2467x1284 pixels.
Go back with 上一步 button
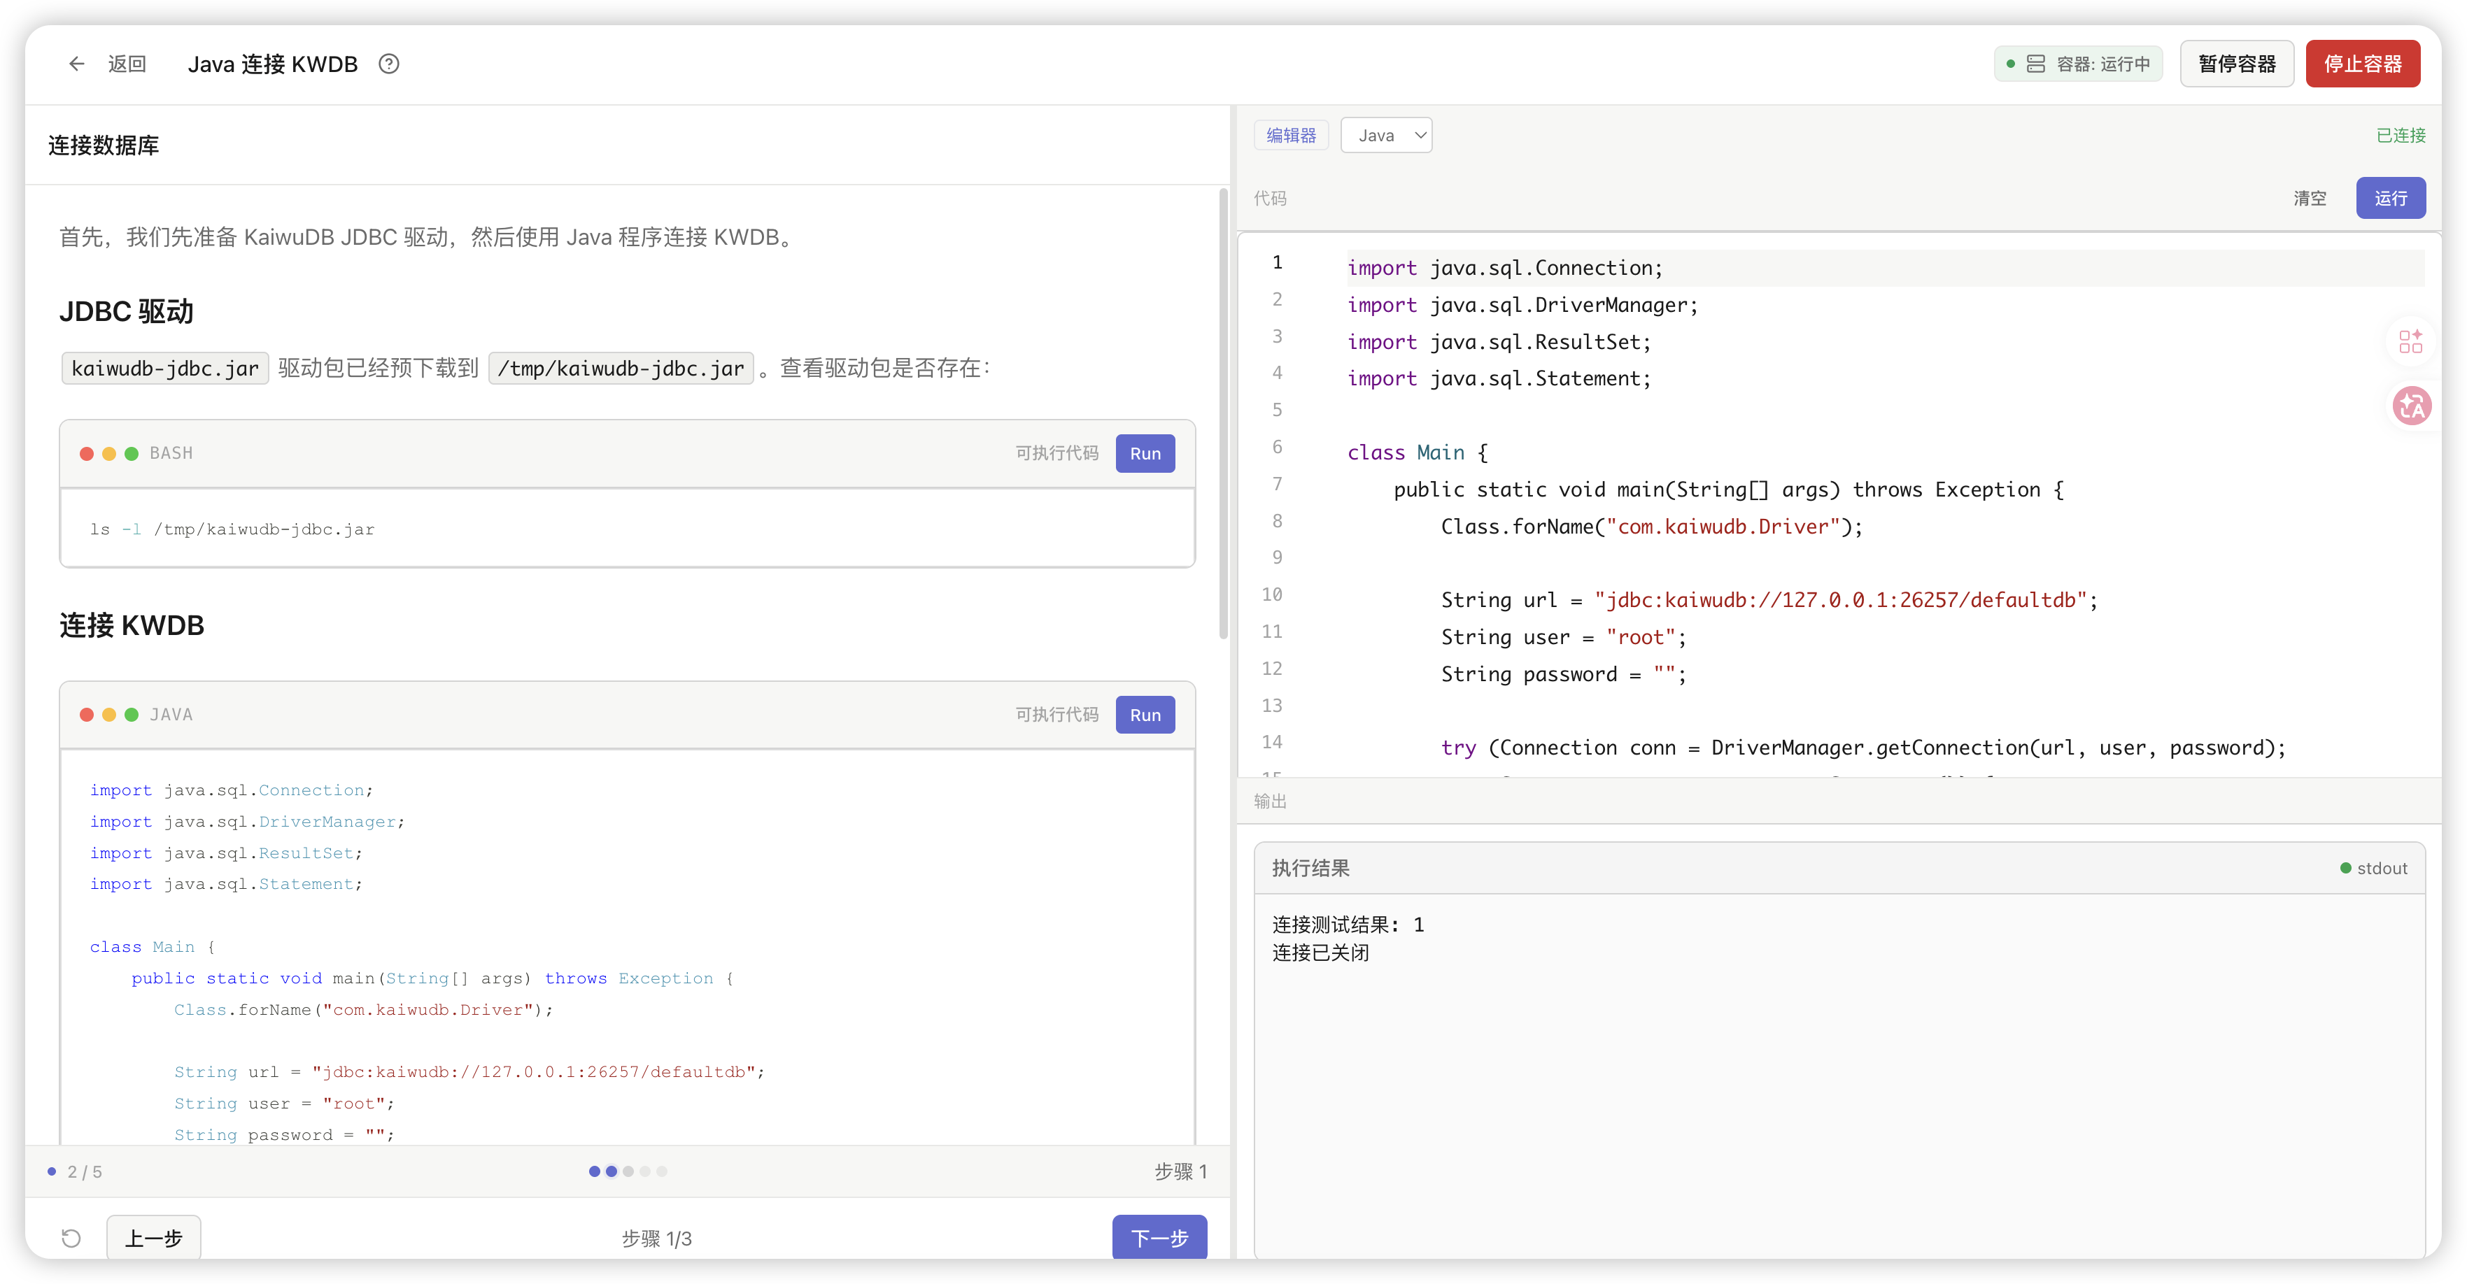click(153, 1238)
